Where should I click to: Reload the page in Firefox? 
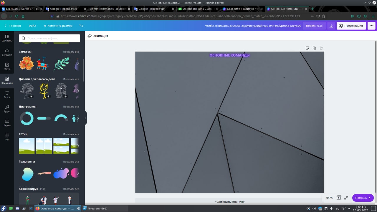pyautogui.click(x=16, y=16)
